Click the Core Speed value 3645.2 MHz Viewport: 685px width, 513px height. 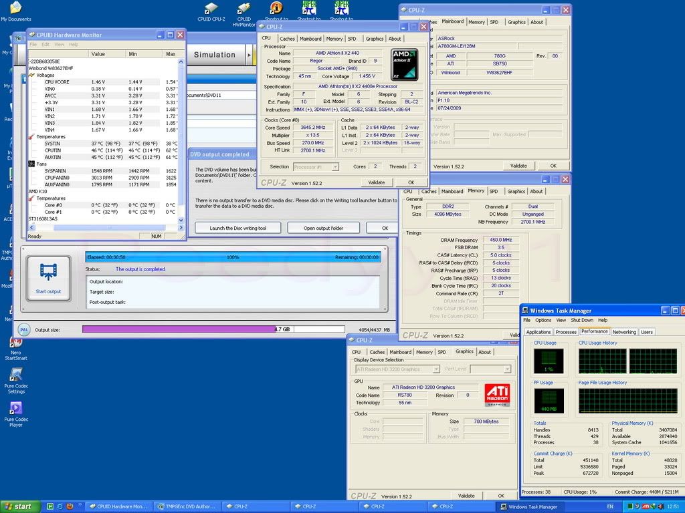(x=313, y=128)
